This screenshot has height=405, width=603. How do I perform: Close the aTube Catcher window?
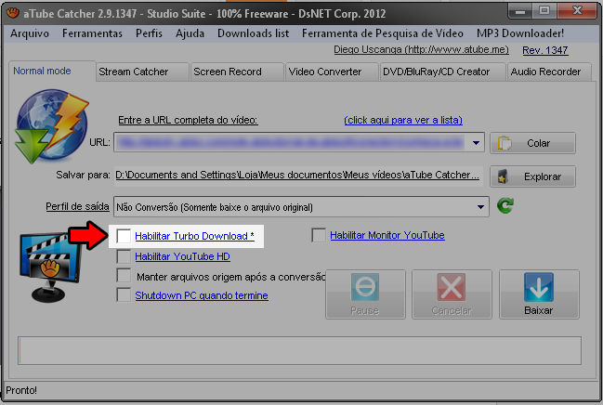click(x=576, y=11)
